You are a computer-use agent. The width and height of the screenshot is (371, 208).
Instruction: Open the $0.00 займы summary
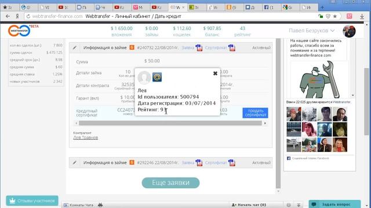click(151, 31)
